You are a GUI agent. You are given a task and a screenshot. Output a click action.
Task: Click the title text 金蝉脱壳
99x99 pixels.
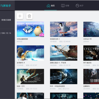point(86,86)
